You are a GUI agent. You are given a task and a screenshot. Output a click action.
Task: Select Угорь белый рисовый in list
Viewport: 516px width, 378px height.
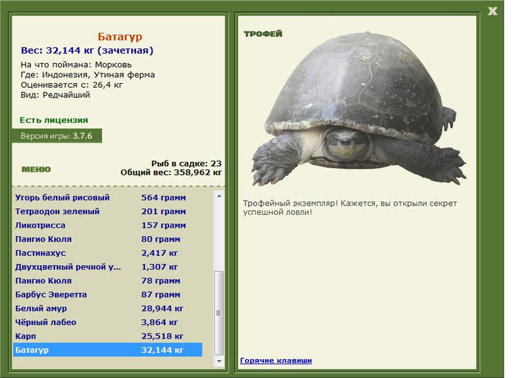tap(108, 197)
